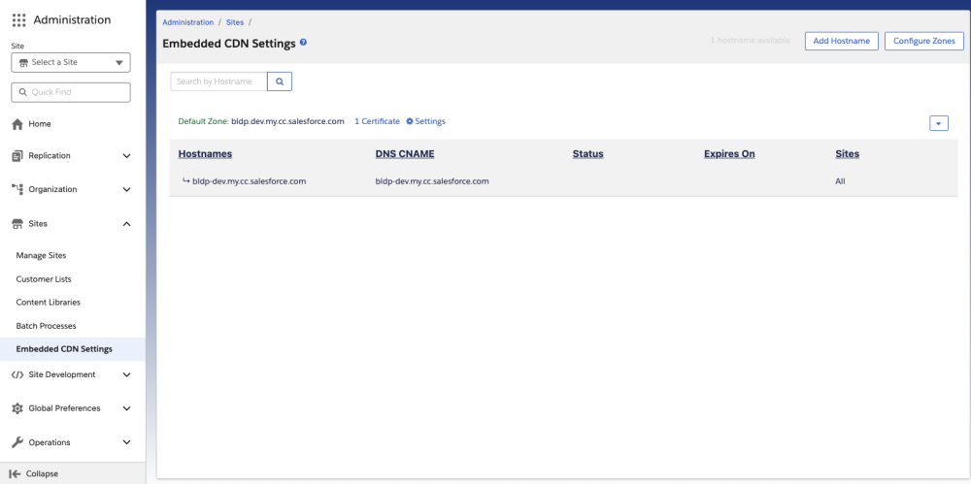Open Manage Sites menu item
The width and height of the screenshot is (971, 484).
point(41,256)
